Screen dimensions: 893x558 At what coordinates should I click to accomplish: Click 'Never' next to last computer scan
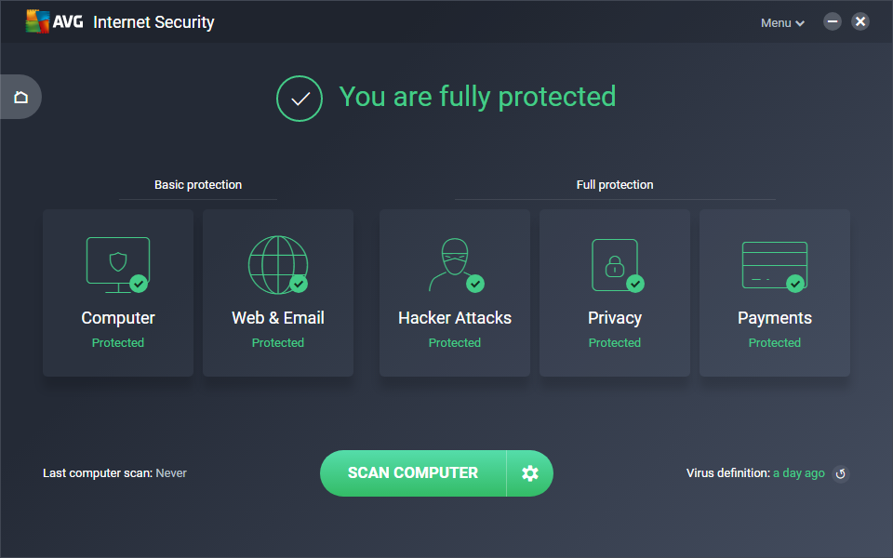coord(171,473)
